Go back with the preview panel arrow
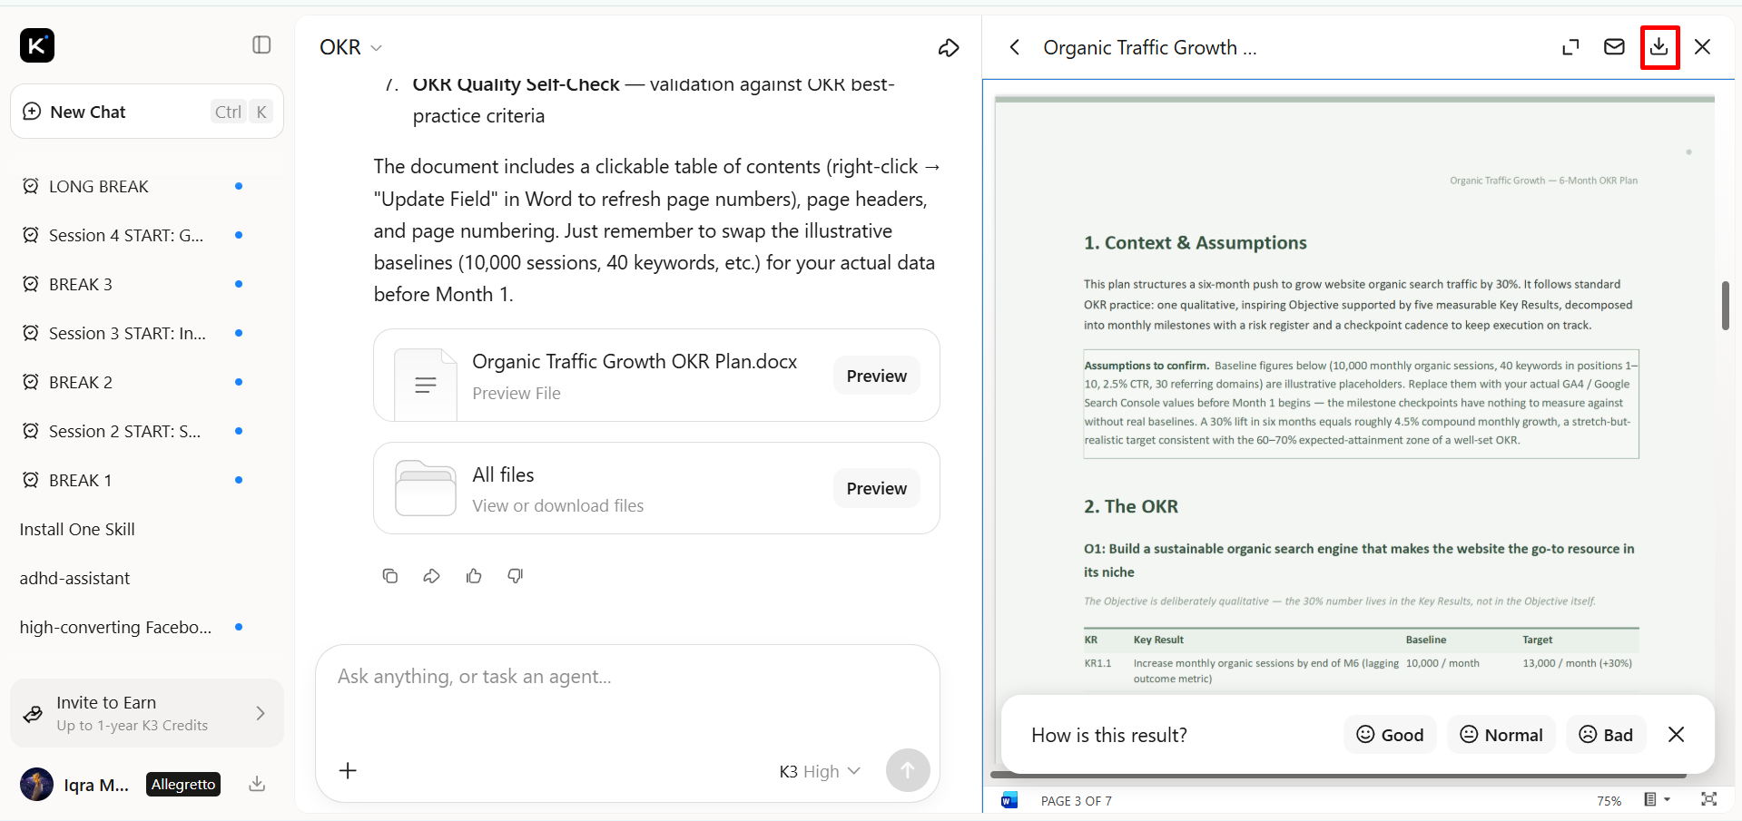This screenshot has width=1742, height=821. point(1015,47)
